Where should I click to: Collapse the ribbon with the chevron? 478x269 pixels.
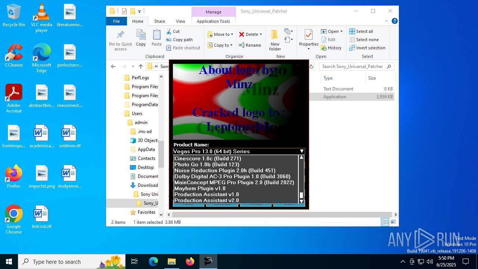[x=387, y=21]
